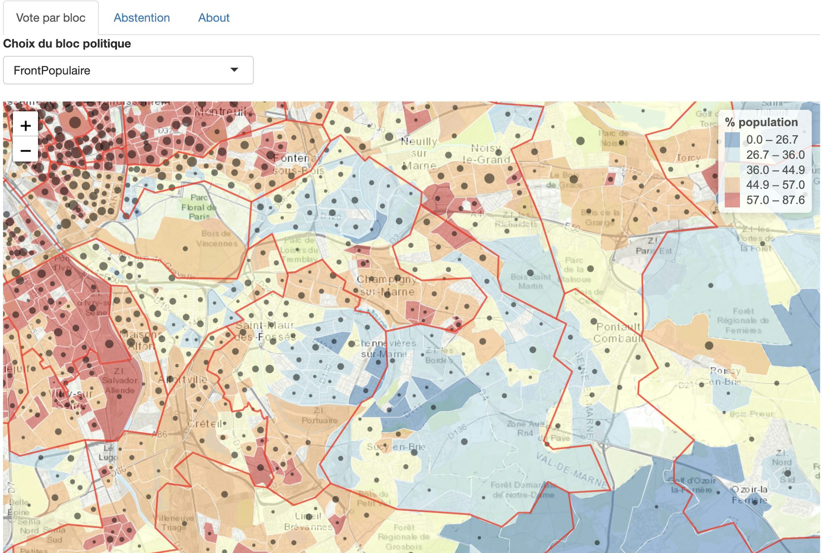The height and width of the screenshot is (553, 822).
Task: Switch to the Abstention tab
Action: tap(142, 18)
